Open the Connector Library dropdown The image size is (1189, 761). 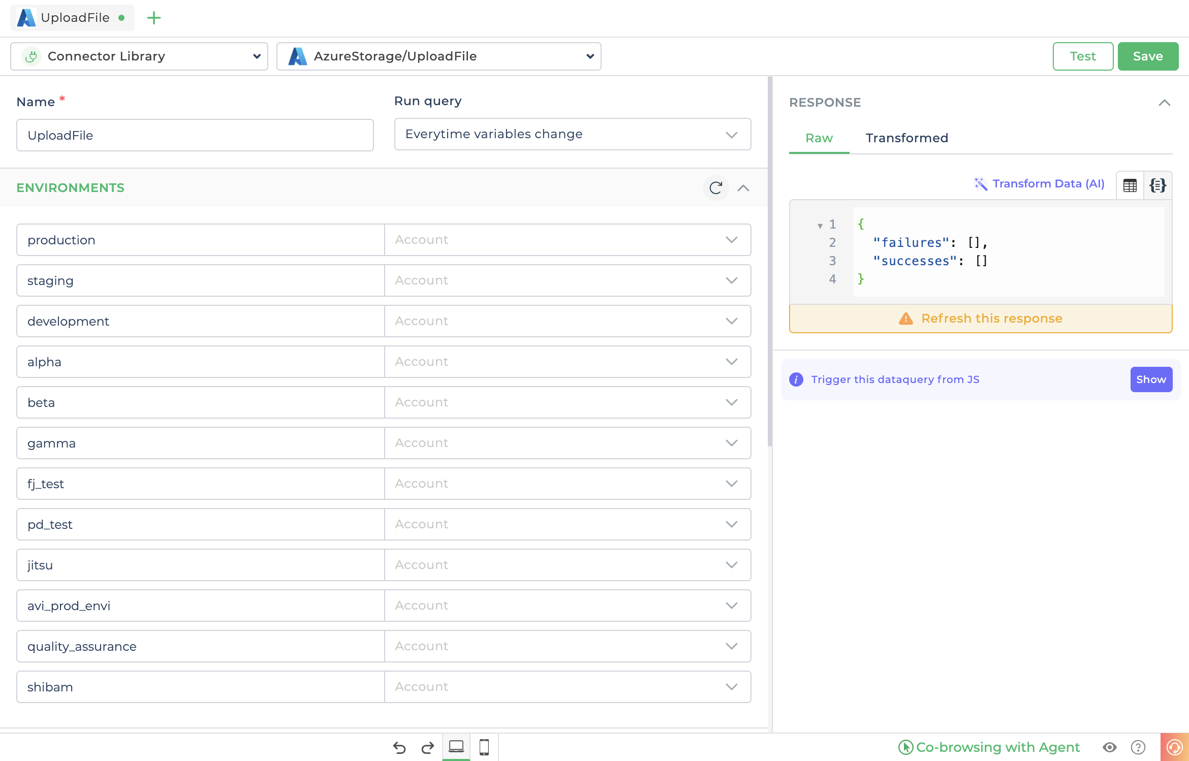(x=139, y=56)
